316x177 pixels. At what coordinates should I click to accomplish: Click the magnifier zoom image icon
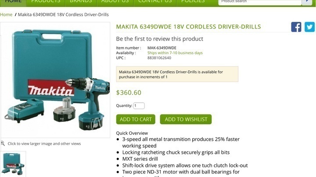(3, 143)
